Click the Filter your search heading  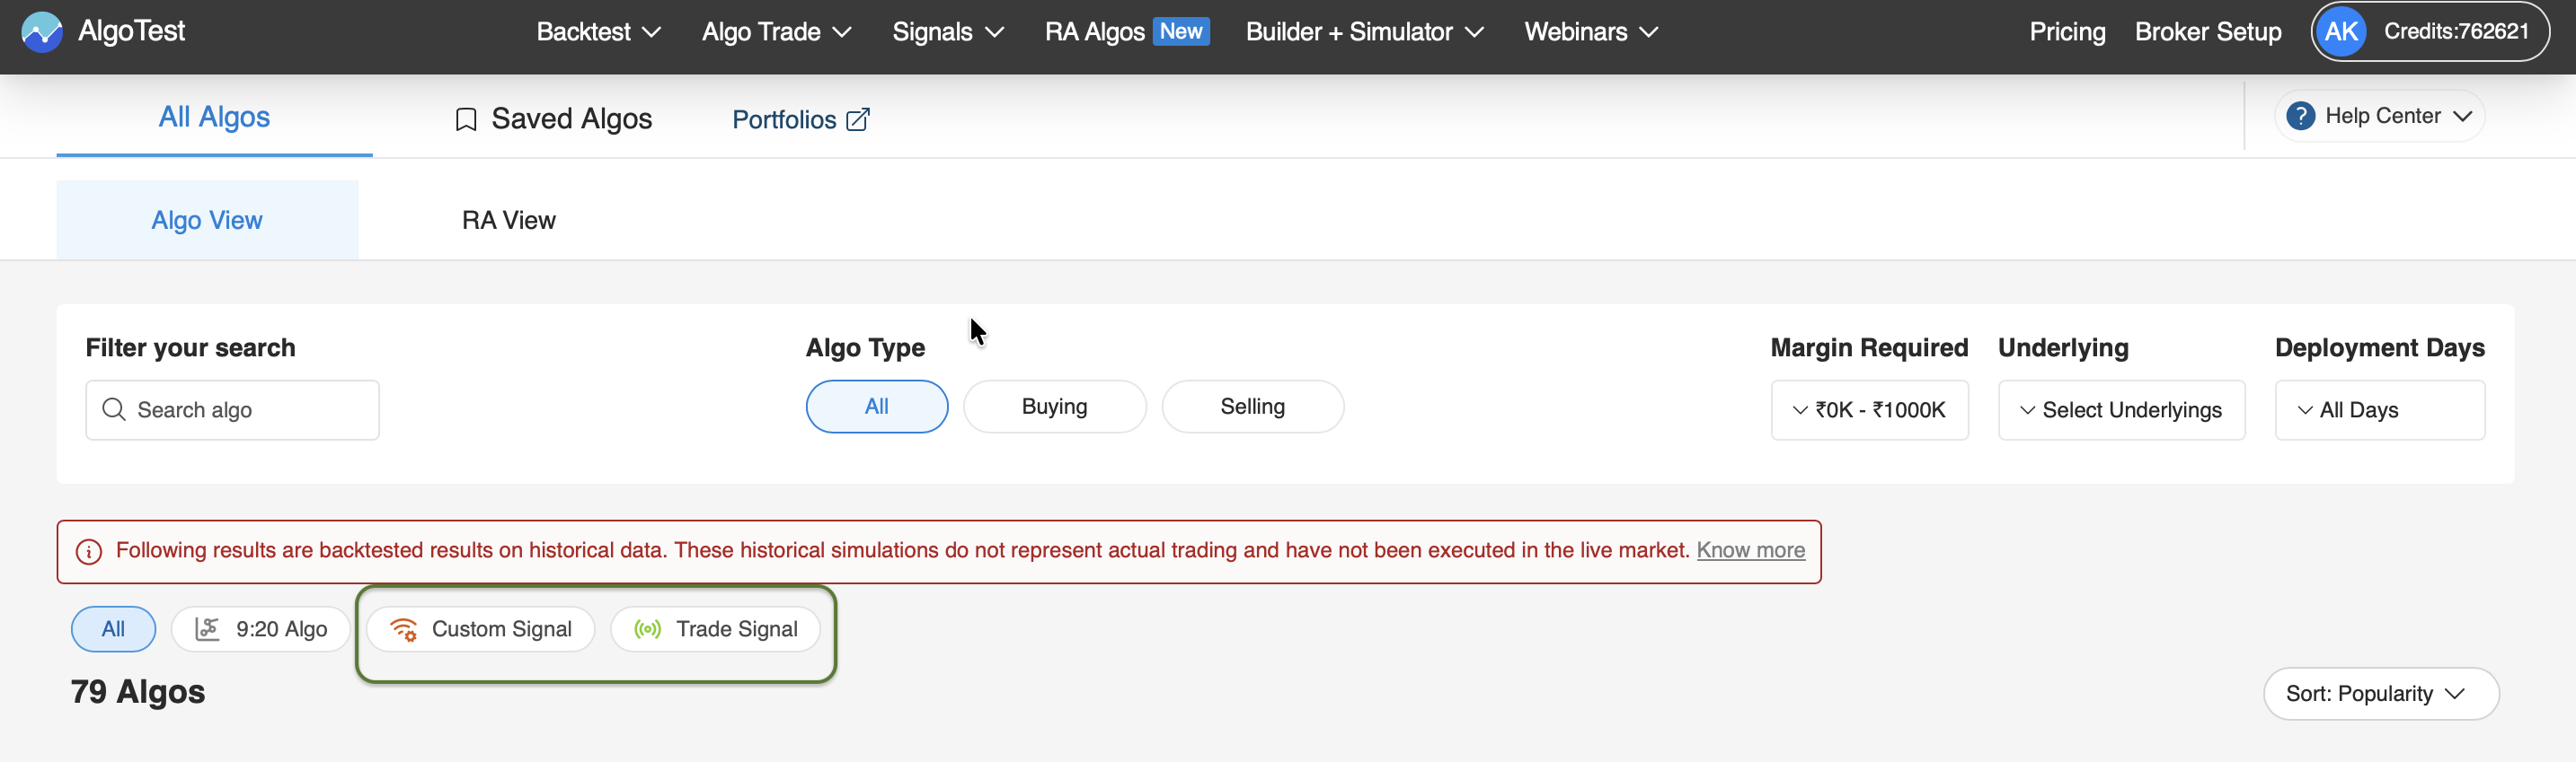[x=190, y=347]
